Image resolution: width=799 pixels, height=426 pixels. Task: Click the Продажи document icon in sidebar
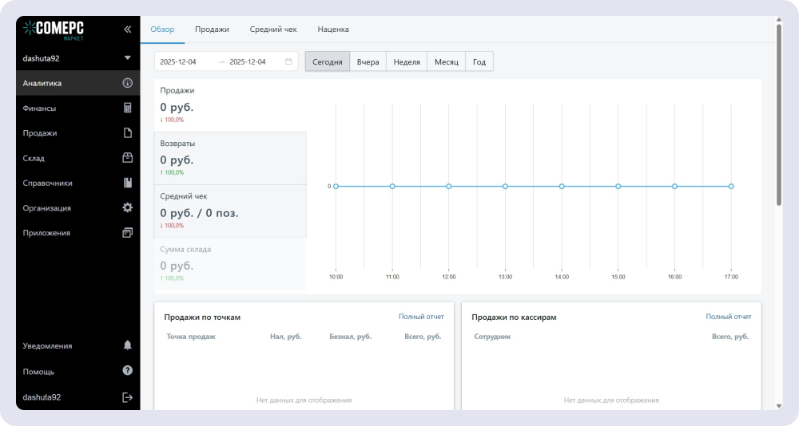[127, 133]
